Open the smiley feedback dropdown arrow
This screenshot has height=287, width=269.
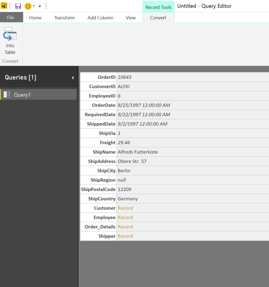[34, 6]
